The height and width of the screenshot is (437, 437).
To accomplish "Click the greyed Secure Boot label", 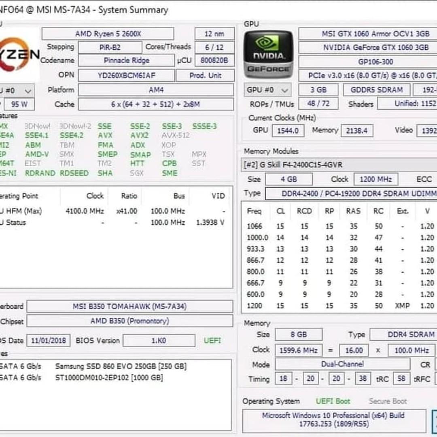I will (x=388, y=401).
